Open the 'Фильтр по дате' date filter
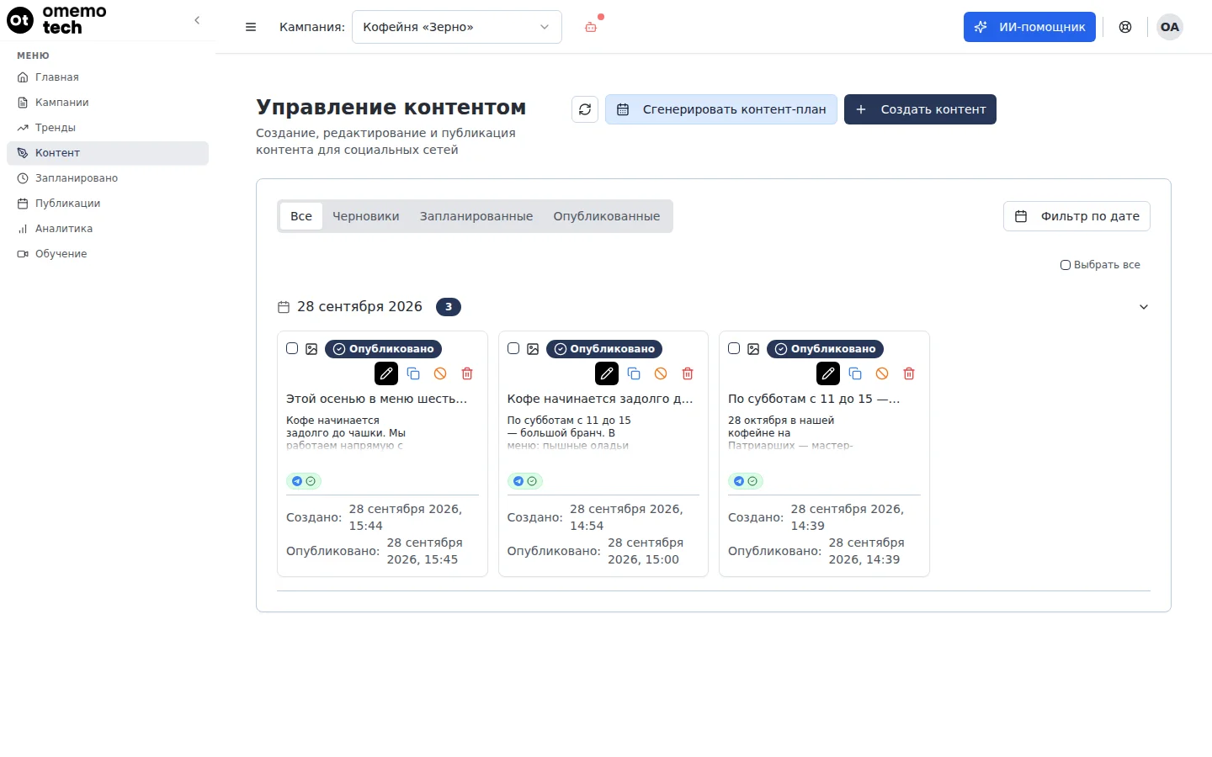The width and height of the screenshot is (1212, 757). (x=1076, y=216)
